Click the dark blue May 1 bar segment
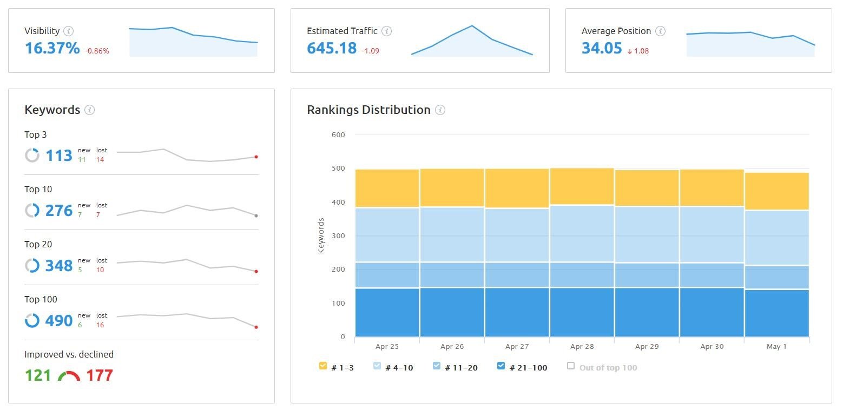Image resolution: width=843 pixels, height=411 pixels. (x=776, y=313)
